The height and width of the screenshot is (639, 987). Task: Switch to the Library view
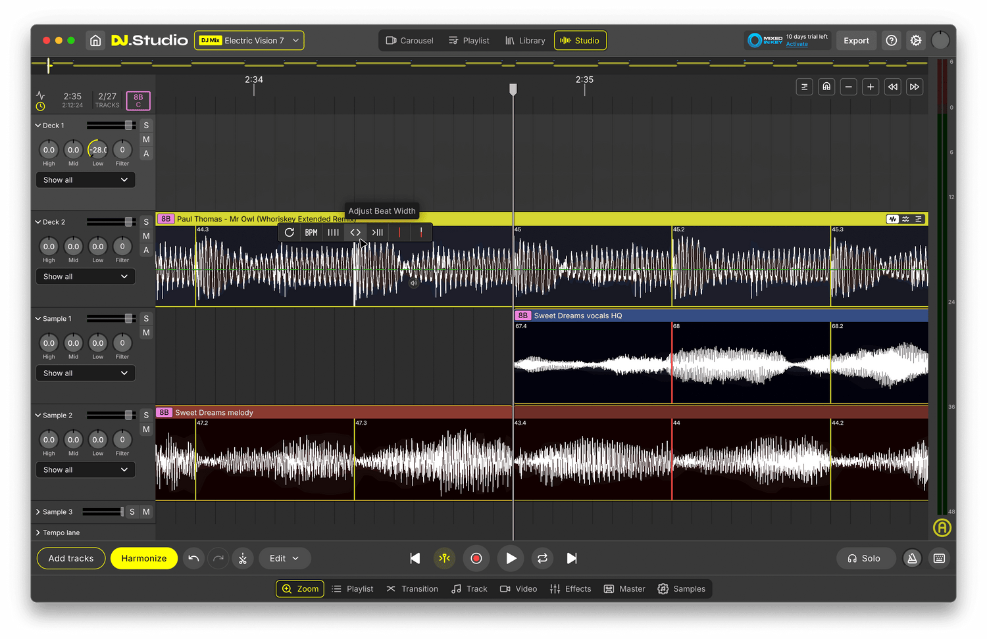[x=525, y=41]
